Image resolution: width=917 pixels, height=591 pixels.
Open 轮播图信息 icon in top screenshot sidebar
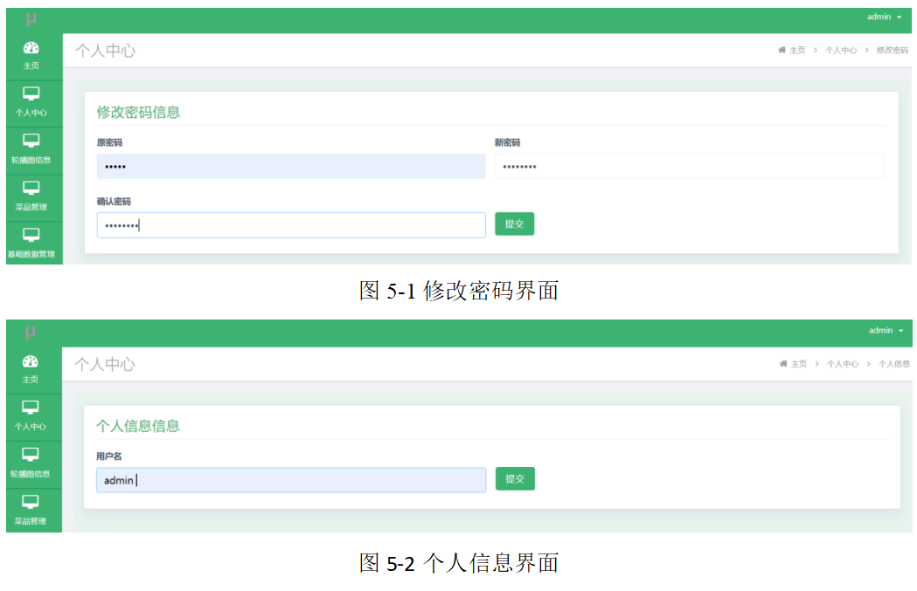(31, 141)
